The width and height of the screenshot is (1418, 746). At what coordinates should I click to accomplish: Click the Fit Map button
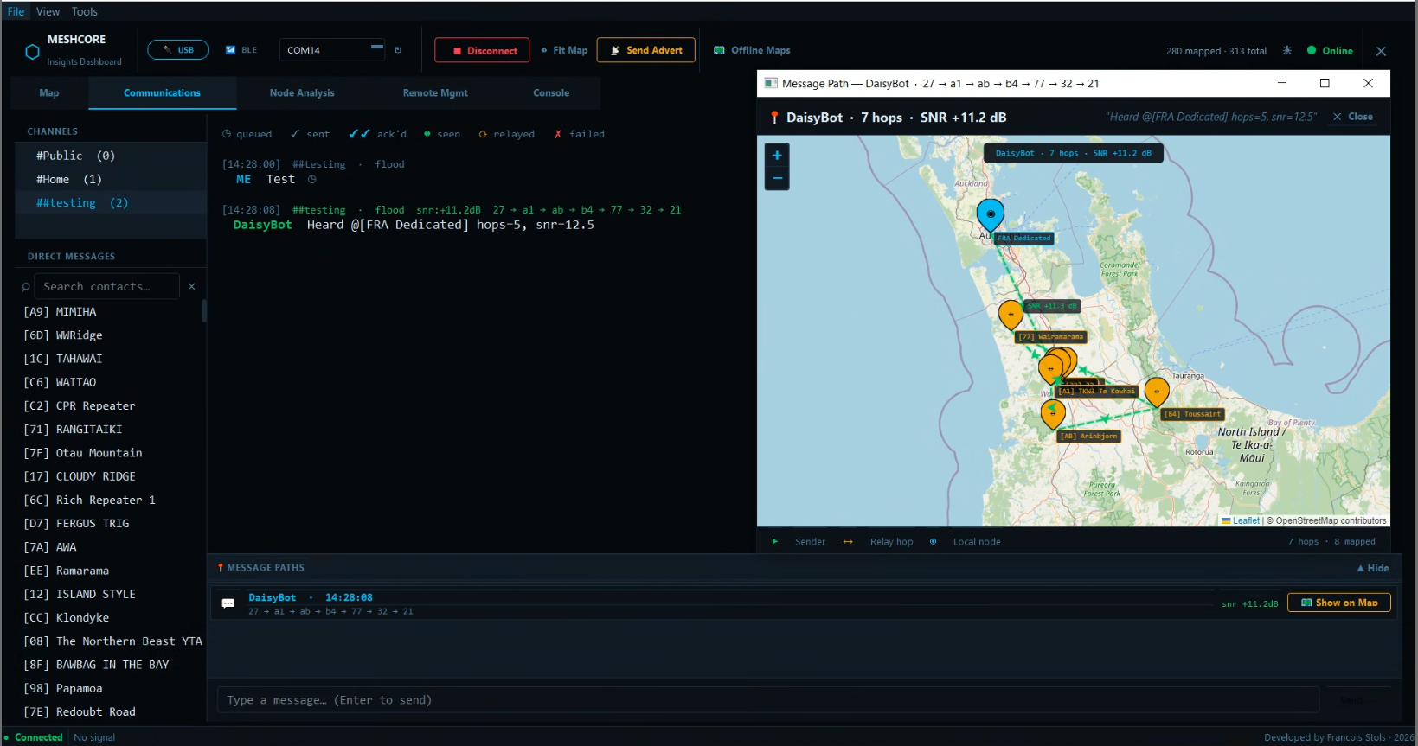tap(564, 50)
